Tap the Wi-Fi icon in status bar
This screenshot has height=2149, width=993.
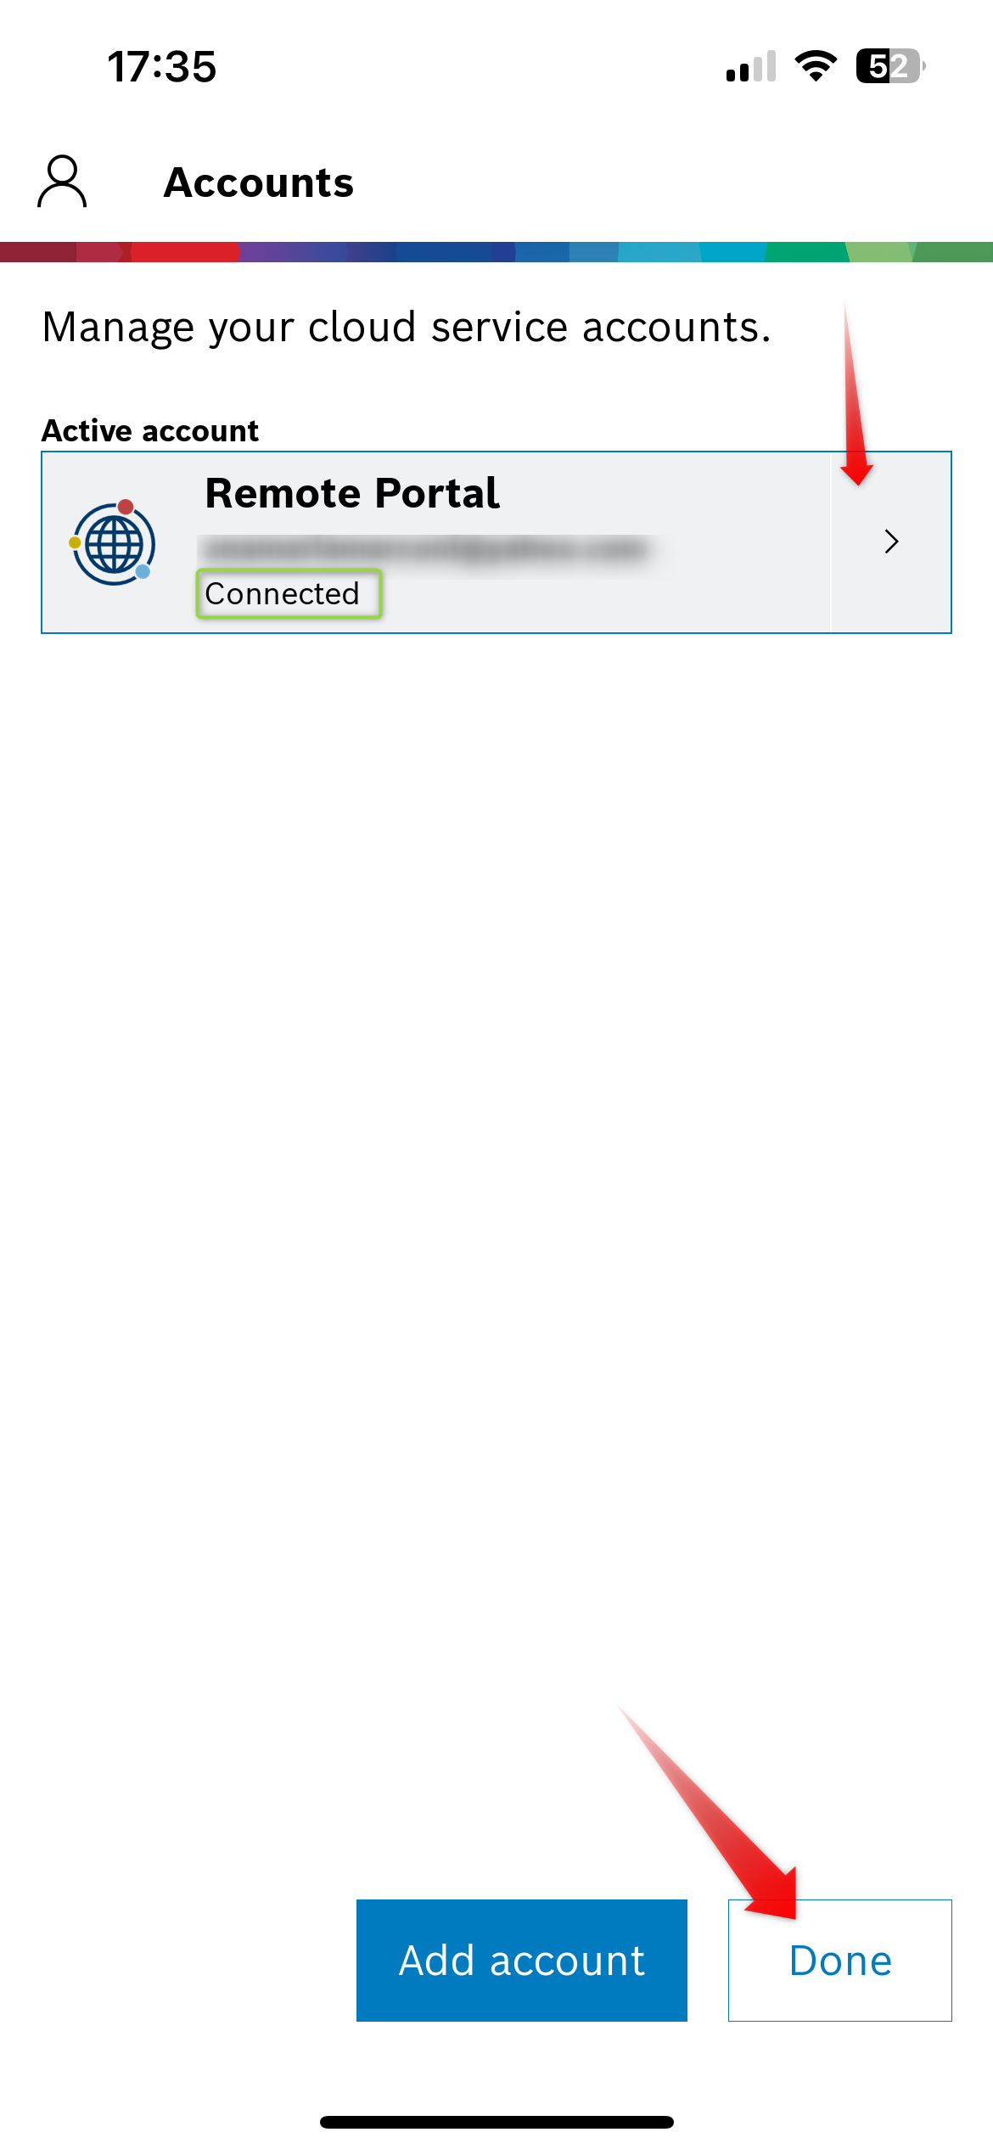click(816, 65)
